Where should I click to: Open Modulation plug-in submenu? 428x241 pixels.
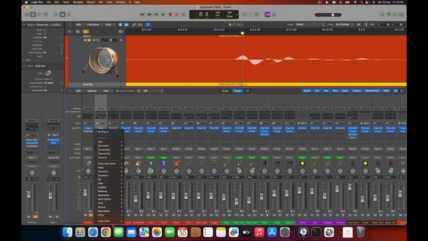[109, 195]
